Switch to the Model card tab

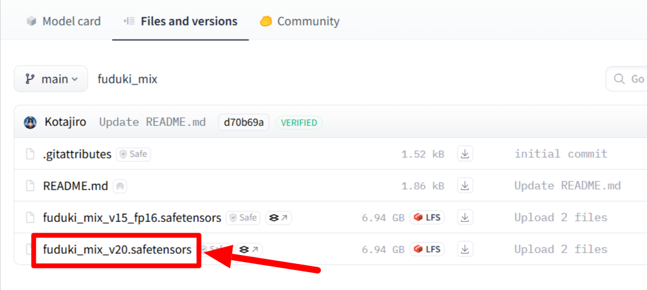click(x=64, y=21)
